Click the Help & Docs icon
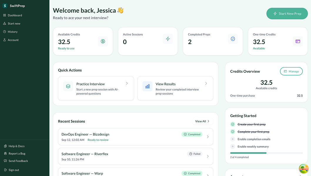Image resolution: width=311 pixels, height=176 pixels. tap(5, 146)
